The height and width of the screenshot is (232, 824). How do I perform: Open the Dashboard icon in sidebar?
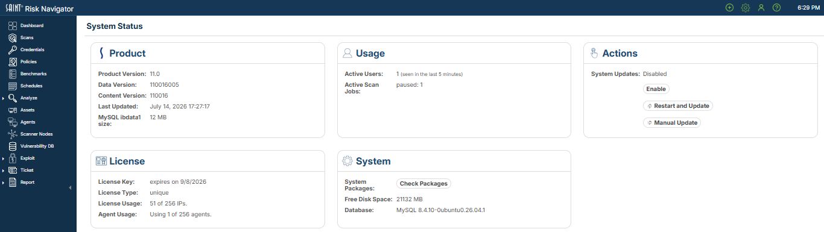(13, 26)
